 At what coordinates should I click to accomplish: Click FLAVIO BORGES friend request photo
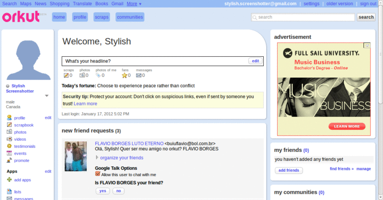[76, 156]
